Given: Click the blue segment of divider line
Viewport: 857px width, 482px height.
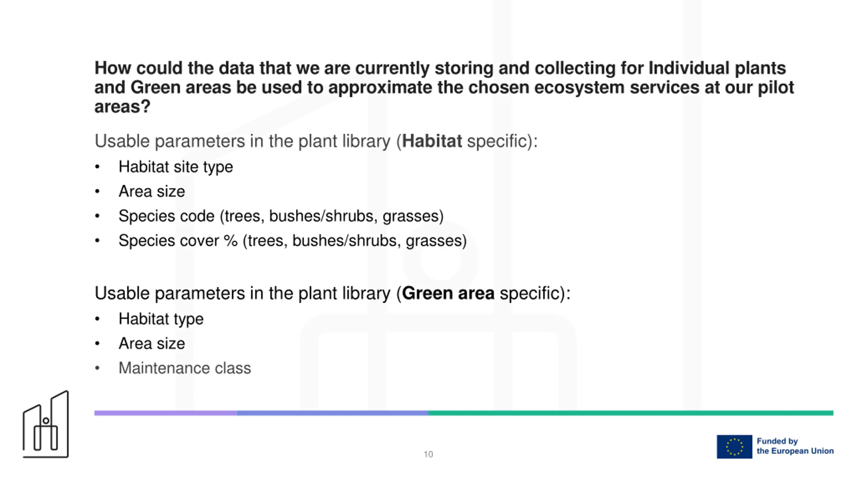Looking at the screenshot, I should (332, 413).
